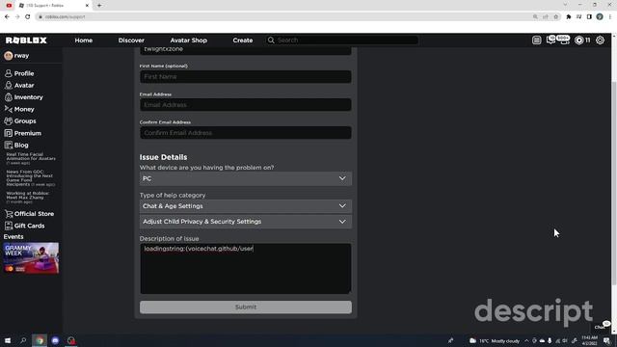Screen dimensions: 617x347
Task: Open Premium in the sidebar
Action: point(23,133)
